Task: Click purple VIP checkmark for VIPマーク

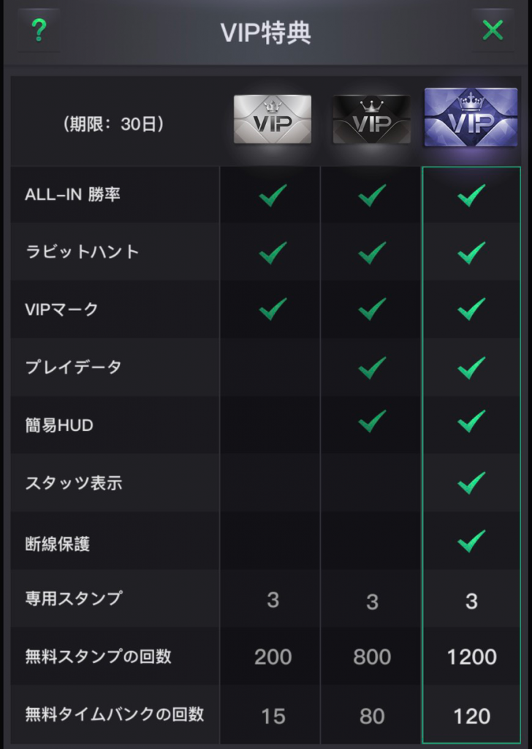Action: coord(472,309)
